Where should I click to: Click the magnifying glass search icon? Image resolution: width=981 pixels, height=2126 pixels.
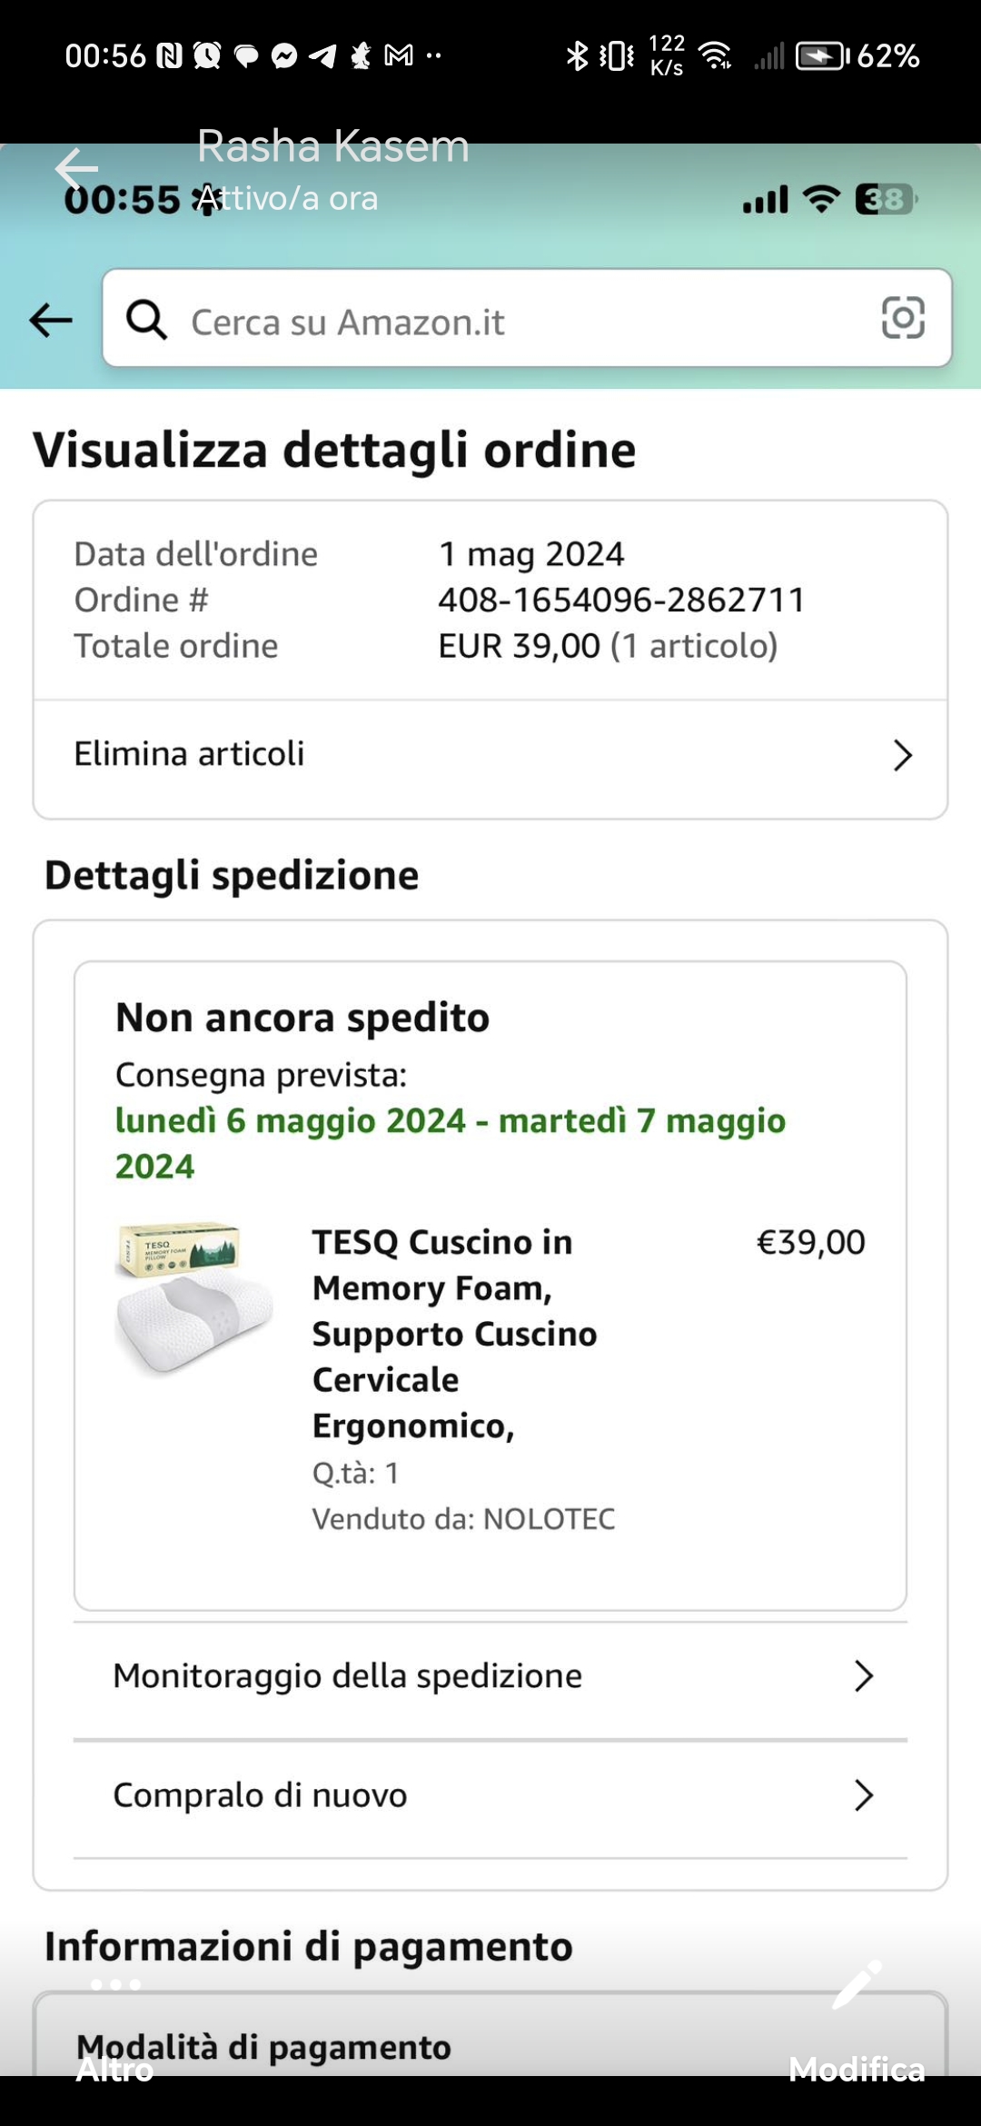click(146, 320)
